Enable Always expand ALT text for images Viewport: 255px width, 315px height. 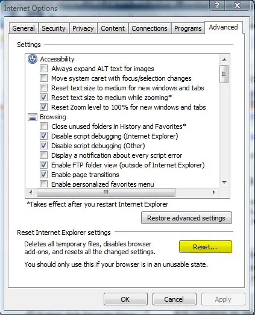tap(43, 69)
